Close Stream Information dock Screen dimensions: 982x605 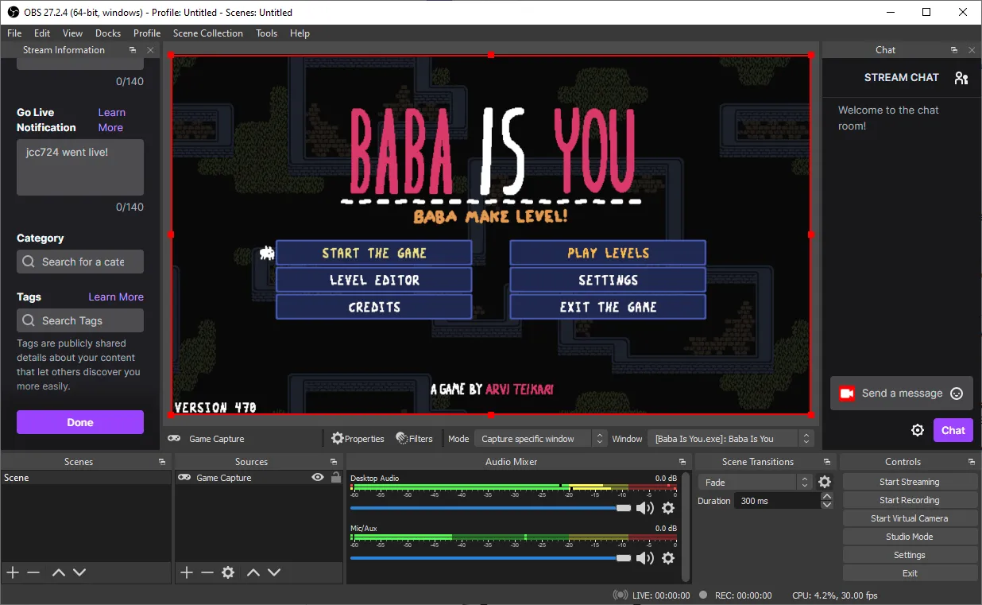pyautogui.click(x=150, y=50)
